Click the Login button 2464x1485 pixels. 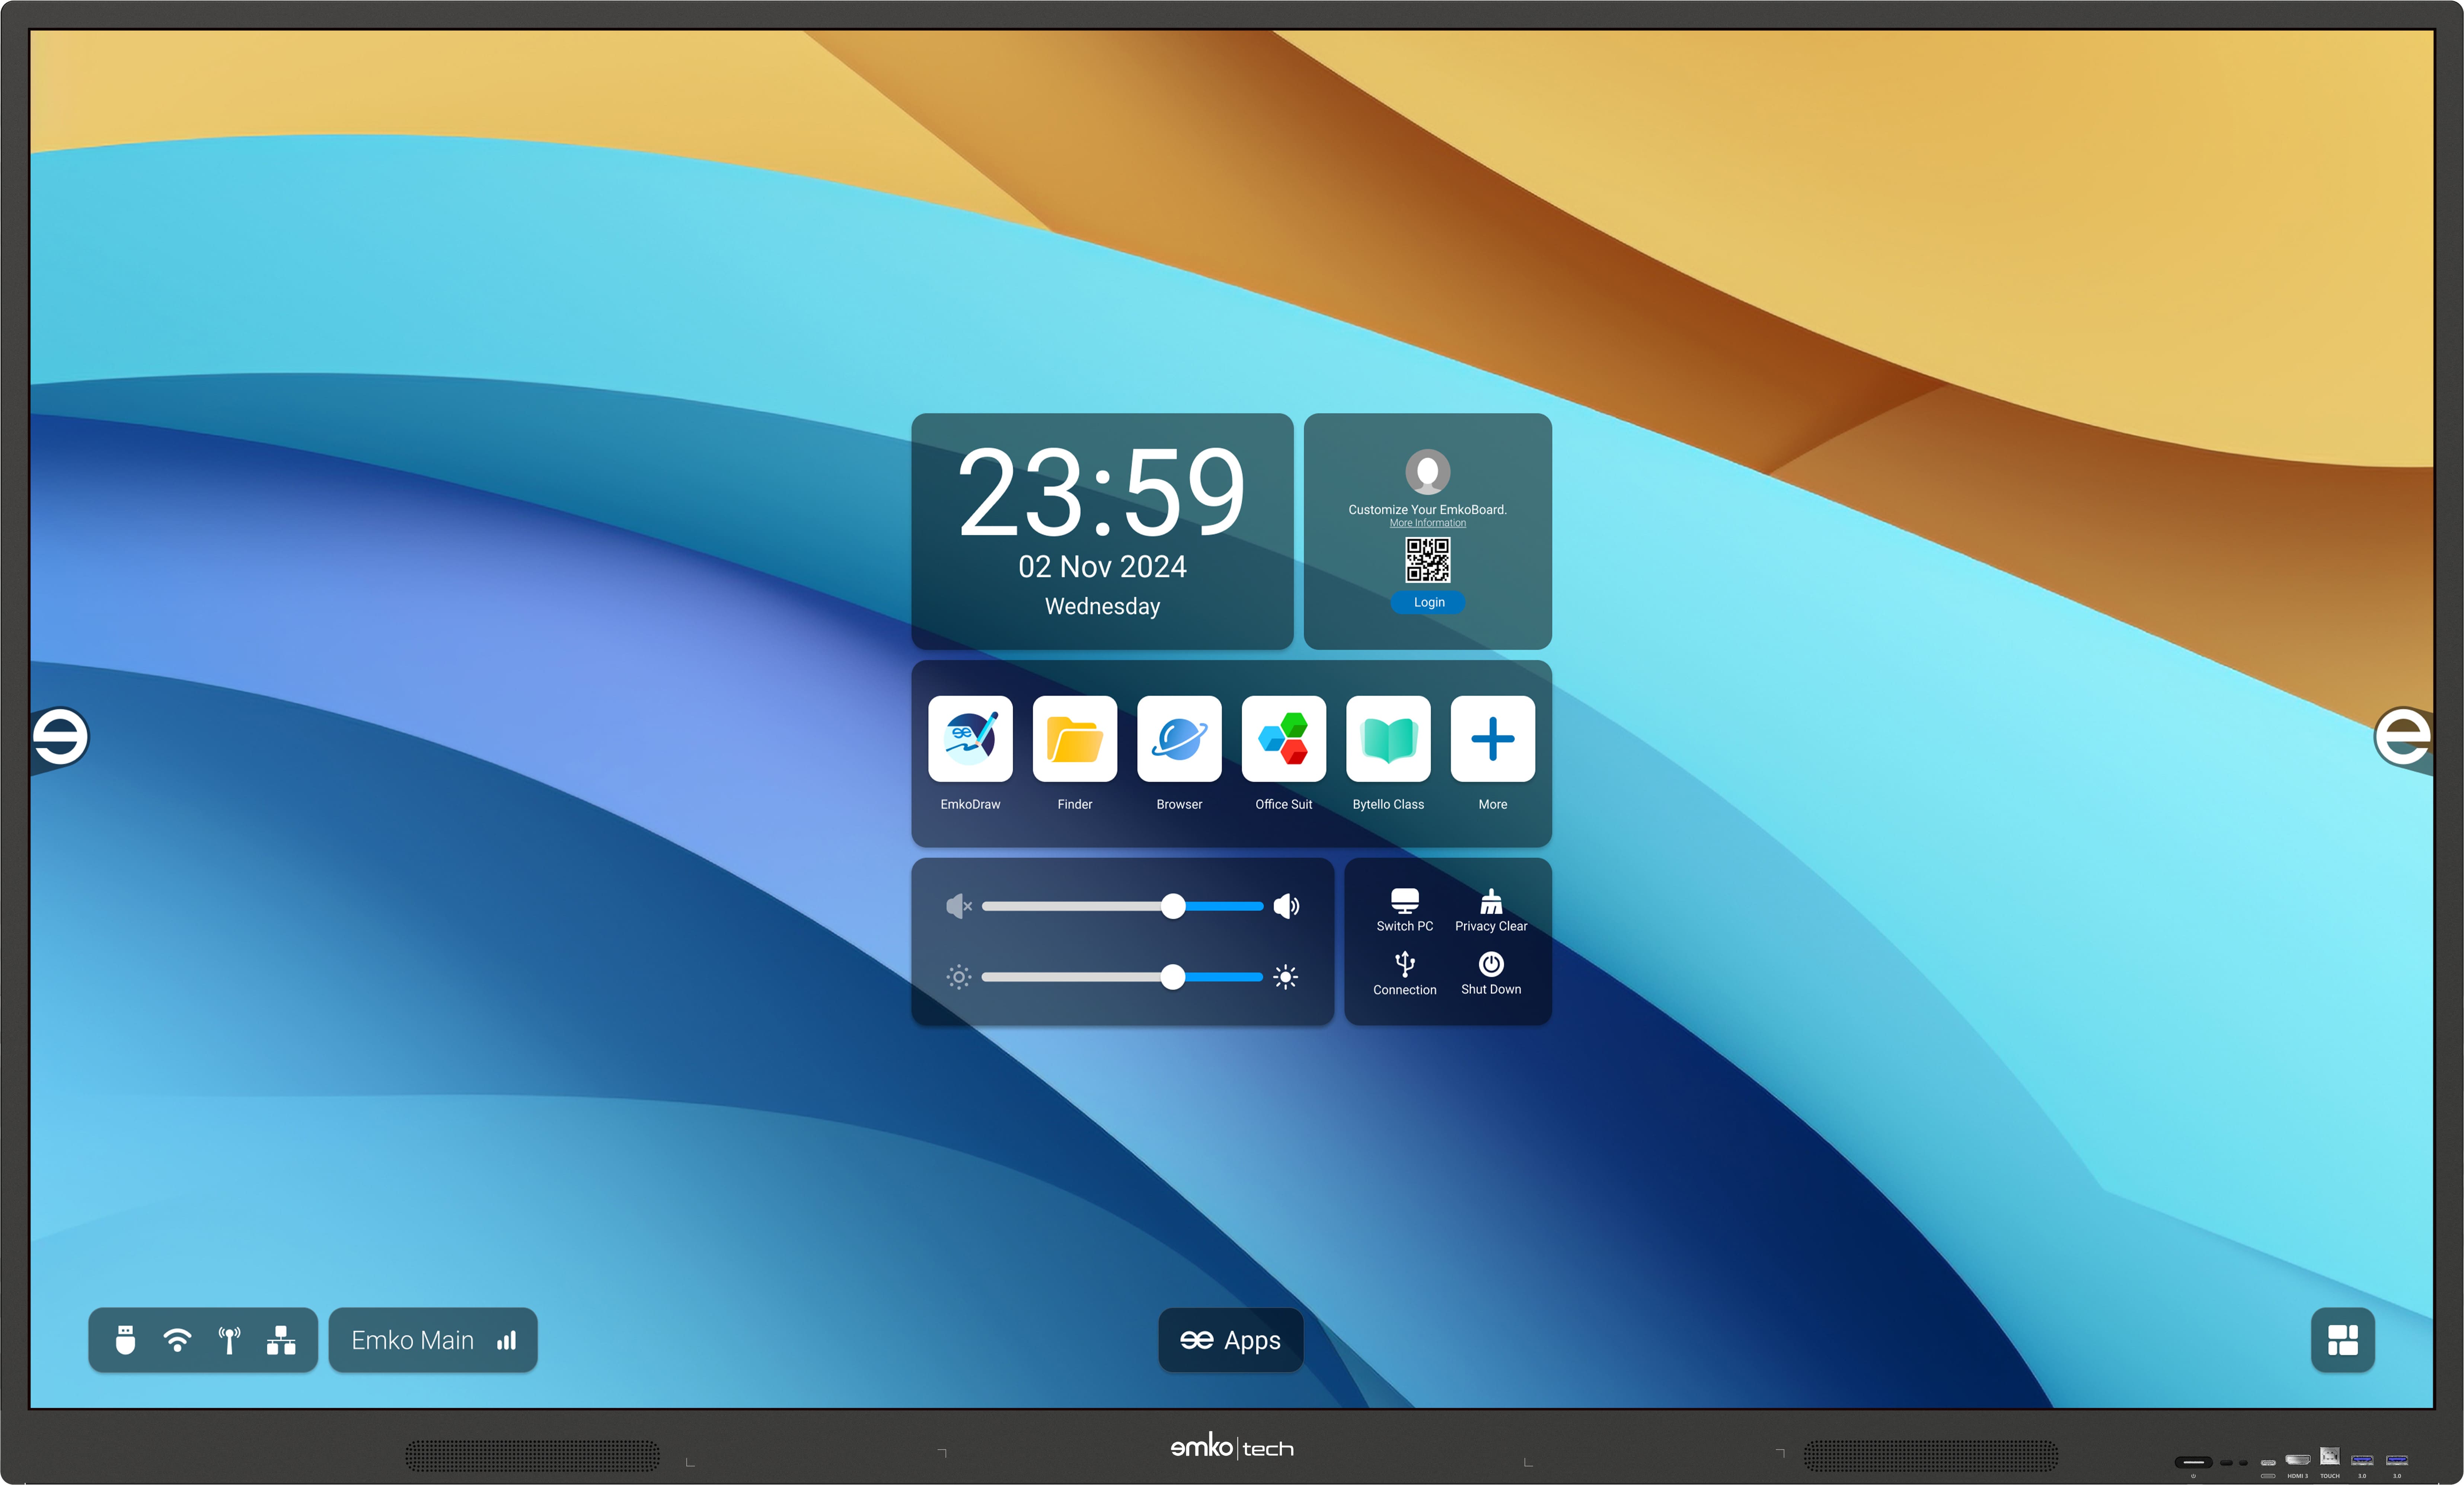click(1428, 602)
